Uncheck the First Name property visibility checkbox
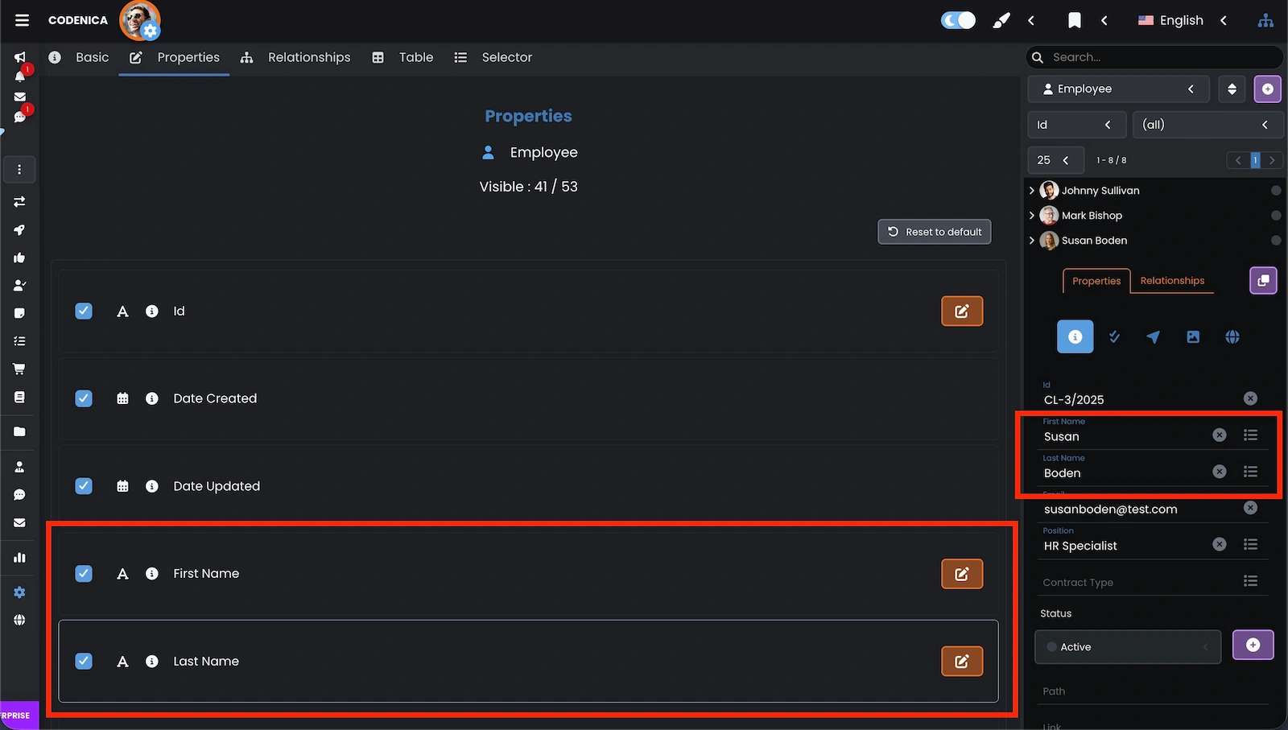Screen dimensions: 1288x730 tap(84, 573)
